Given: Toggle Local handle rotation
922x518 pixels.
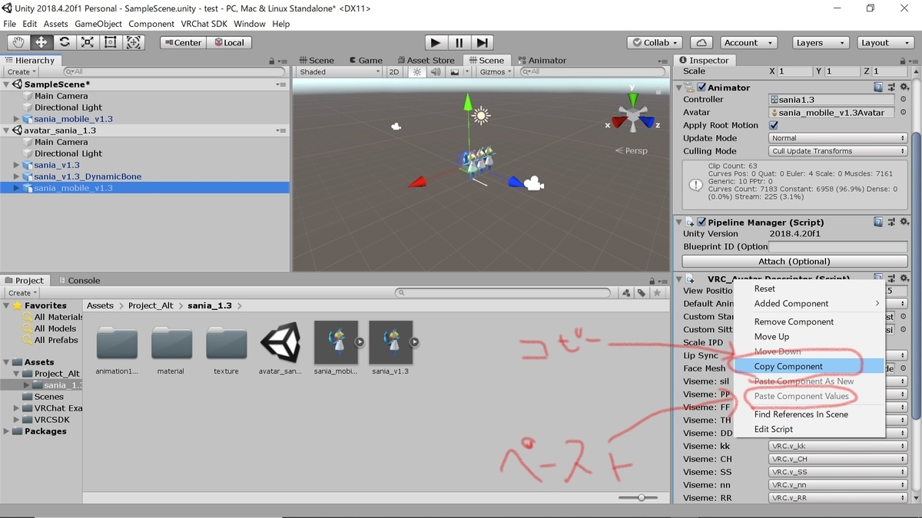Looking at the screenshot, I should [229, 42].
